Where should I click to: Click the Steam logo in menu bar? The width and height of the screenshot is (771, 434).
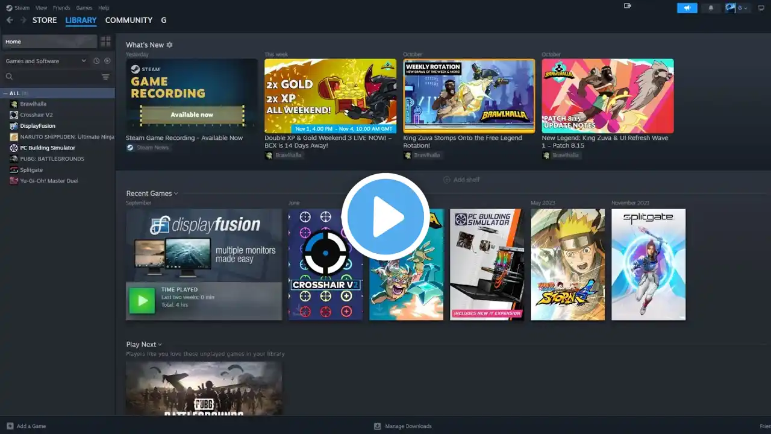coord(9,8)
